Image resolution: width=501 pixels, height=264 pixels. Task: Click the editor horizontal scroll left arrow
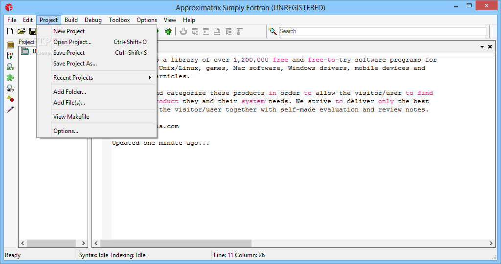pyautogui.click(x=96, y=243)
